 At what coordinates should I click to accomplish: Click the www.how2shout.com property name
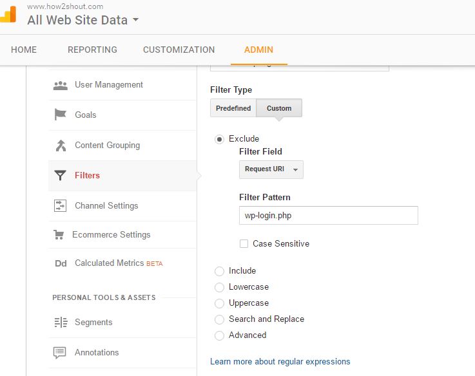coord(65,6)
